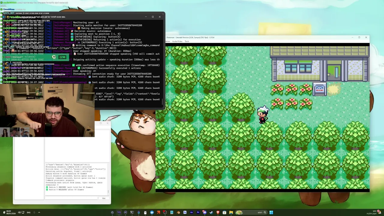Close the console log window
384x216 pixels.
[160, 17]
